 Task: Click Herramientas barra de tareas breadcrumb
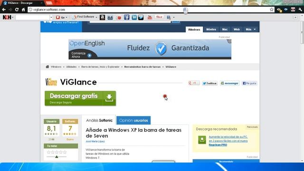click(x=142, y=66)
